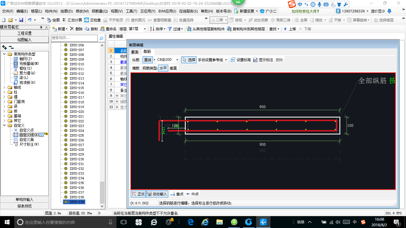Select 垂直 vertical rebar type

173,68
